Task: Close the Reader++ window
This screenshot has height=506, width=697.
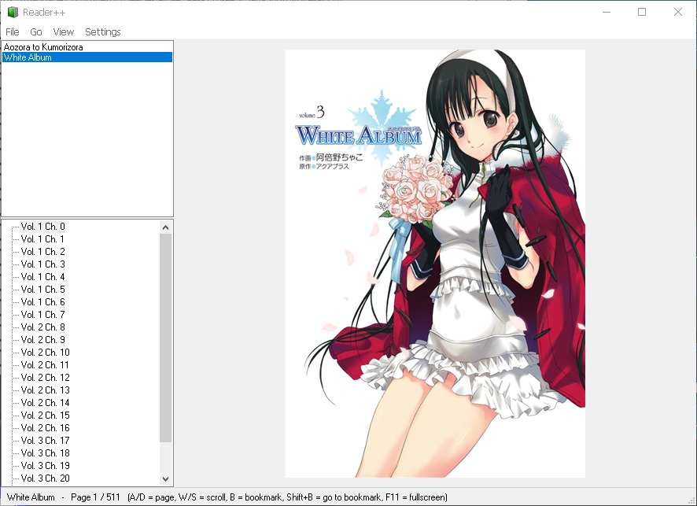Action: (678, 12)
